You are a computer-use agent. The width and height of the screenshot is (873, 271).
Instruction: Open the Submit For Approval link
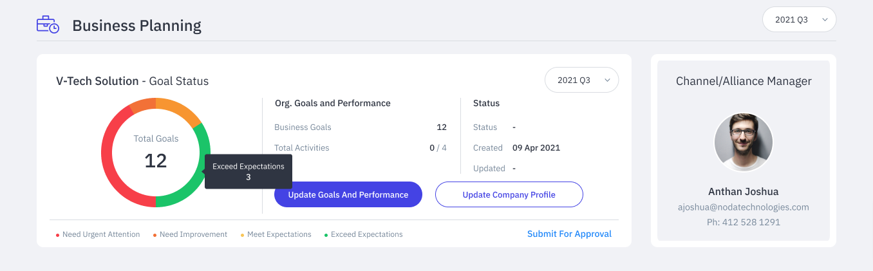click(x=569, y=234)
